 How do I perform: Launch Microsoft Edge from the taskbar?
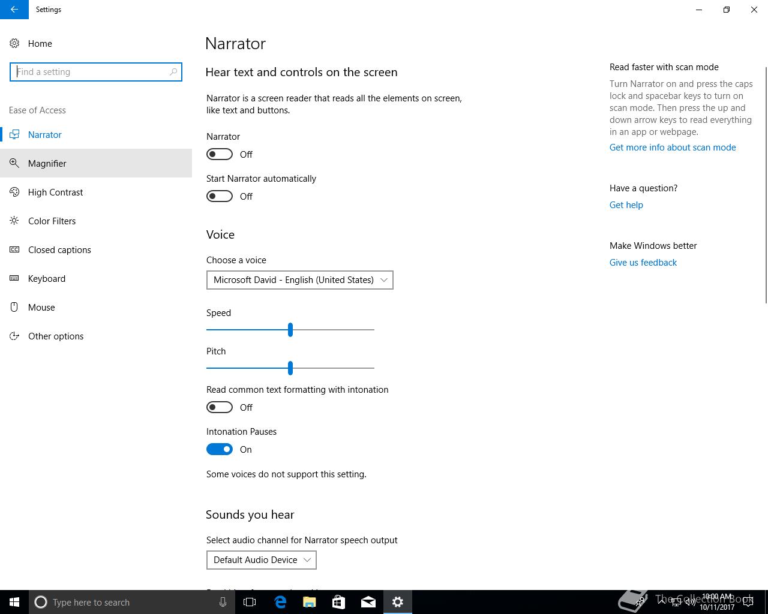[x=280, y=602]
